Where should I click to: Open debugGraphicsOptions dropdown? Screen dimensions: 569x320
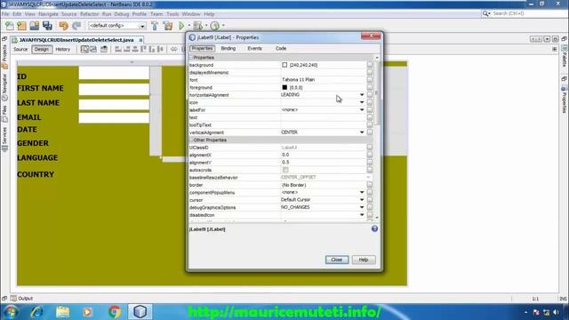[x=362, y=207]
